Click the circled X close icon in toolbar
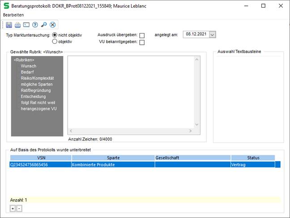This screenshot has width=290, height=218. click(52, 25)
